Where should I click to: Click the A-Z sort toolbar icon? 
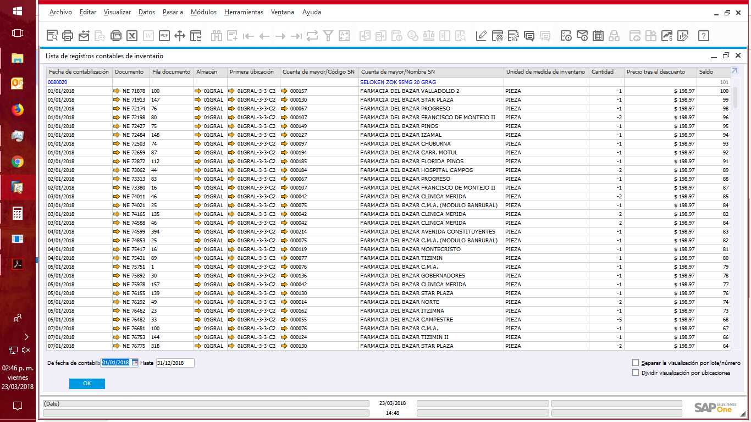click(344, 36)
